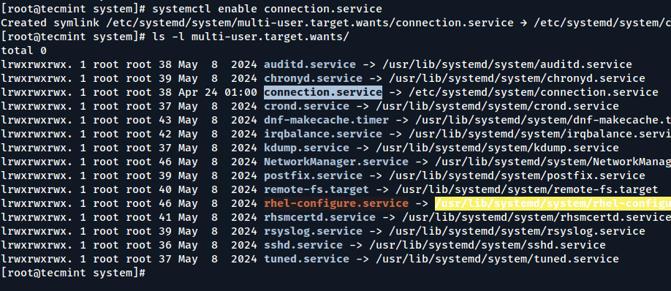The image size is (671, 291).
Task: Click the ls -l multi-user.target.wants/ command
Action: [251, 37]
